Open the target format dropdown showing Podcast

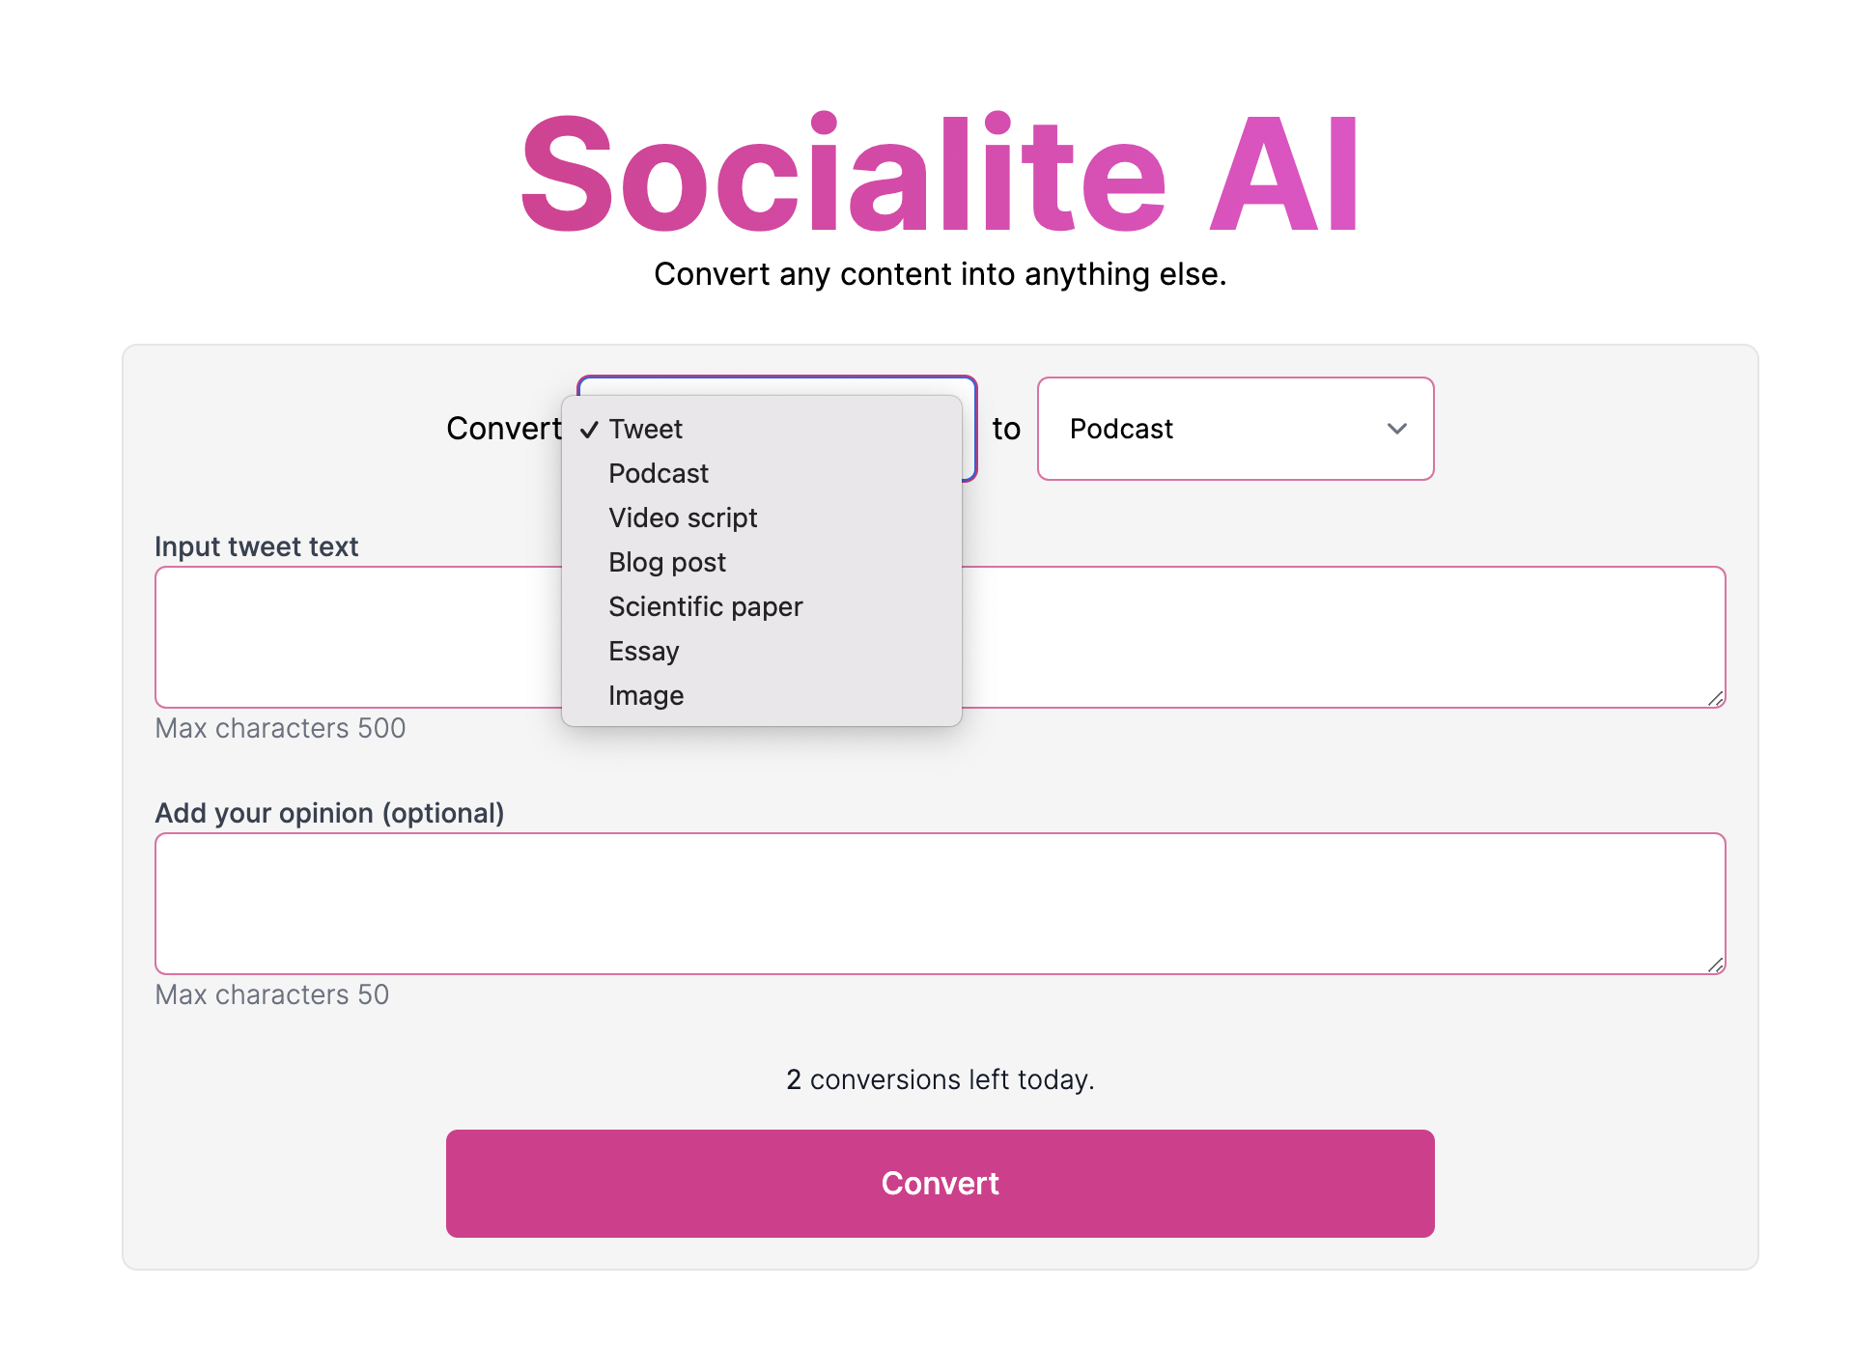pyautogui.click(x=1235, y=429)
